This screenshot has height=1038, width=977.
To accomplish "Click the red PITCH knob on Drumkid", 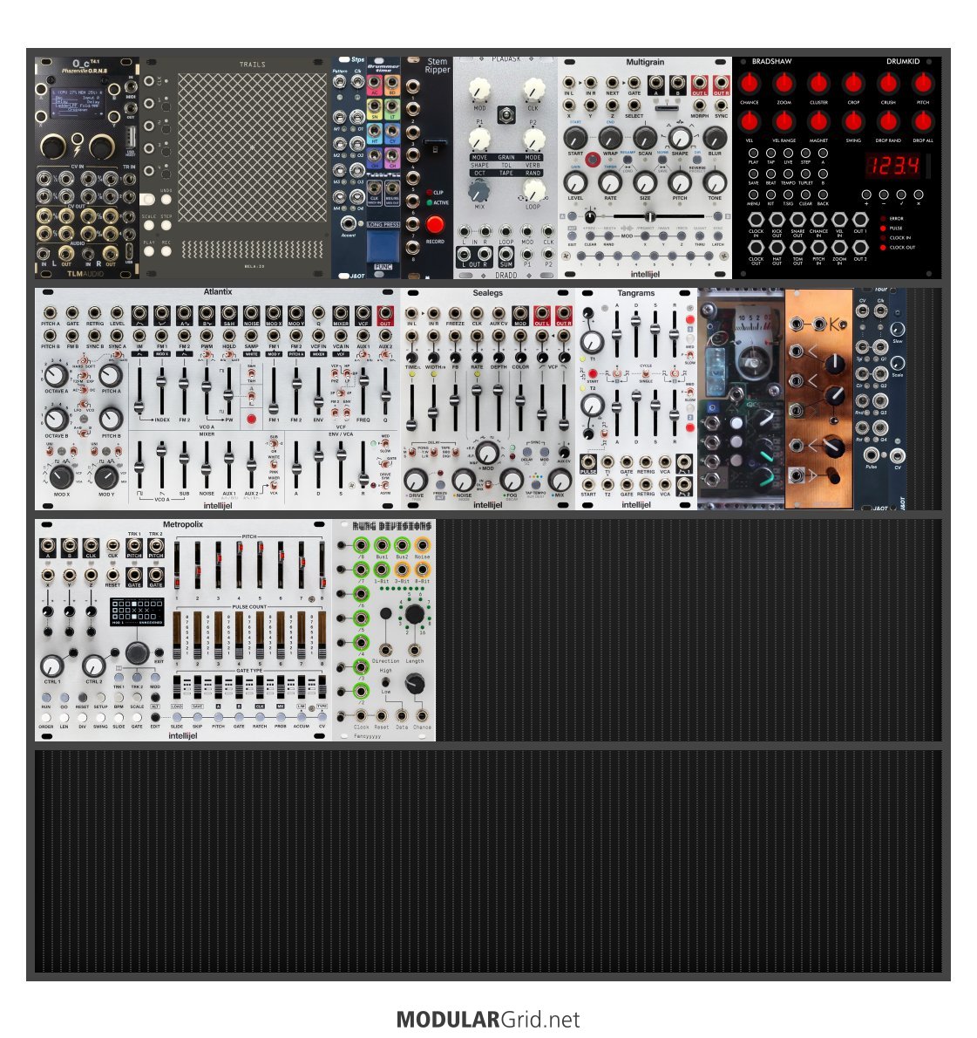I will point(923,84).
